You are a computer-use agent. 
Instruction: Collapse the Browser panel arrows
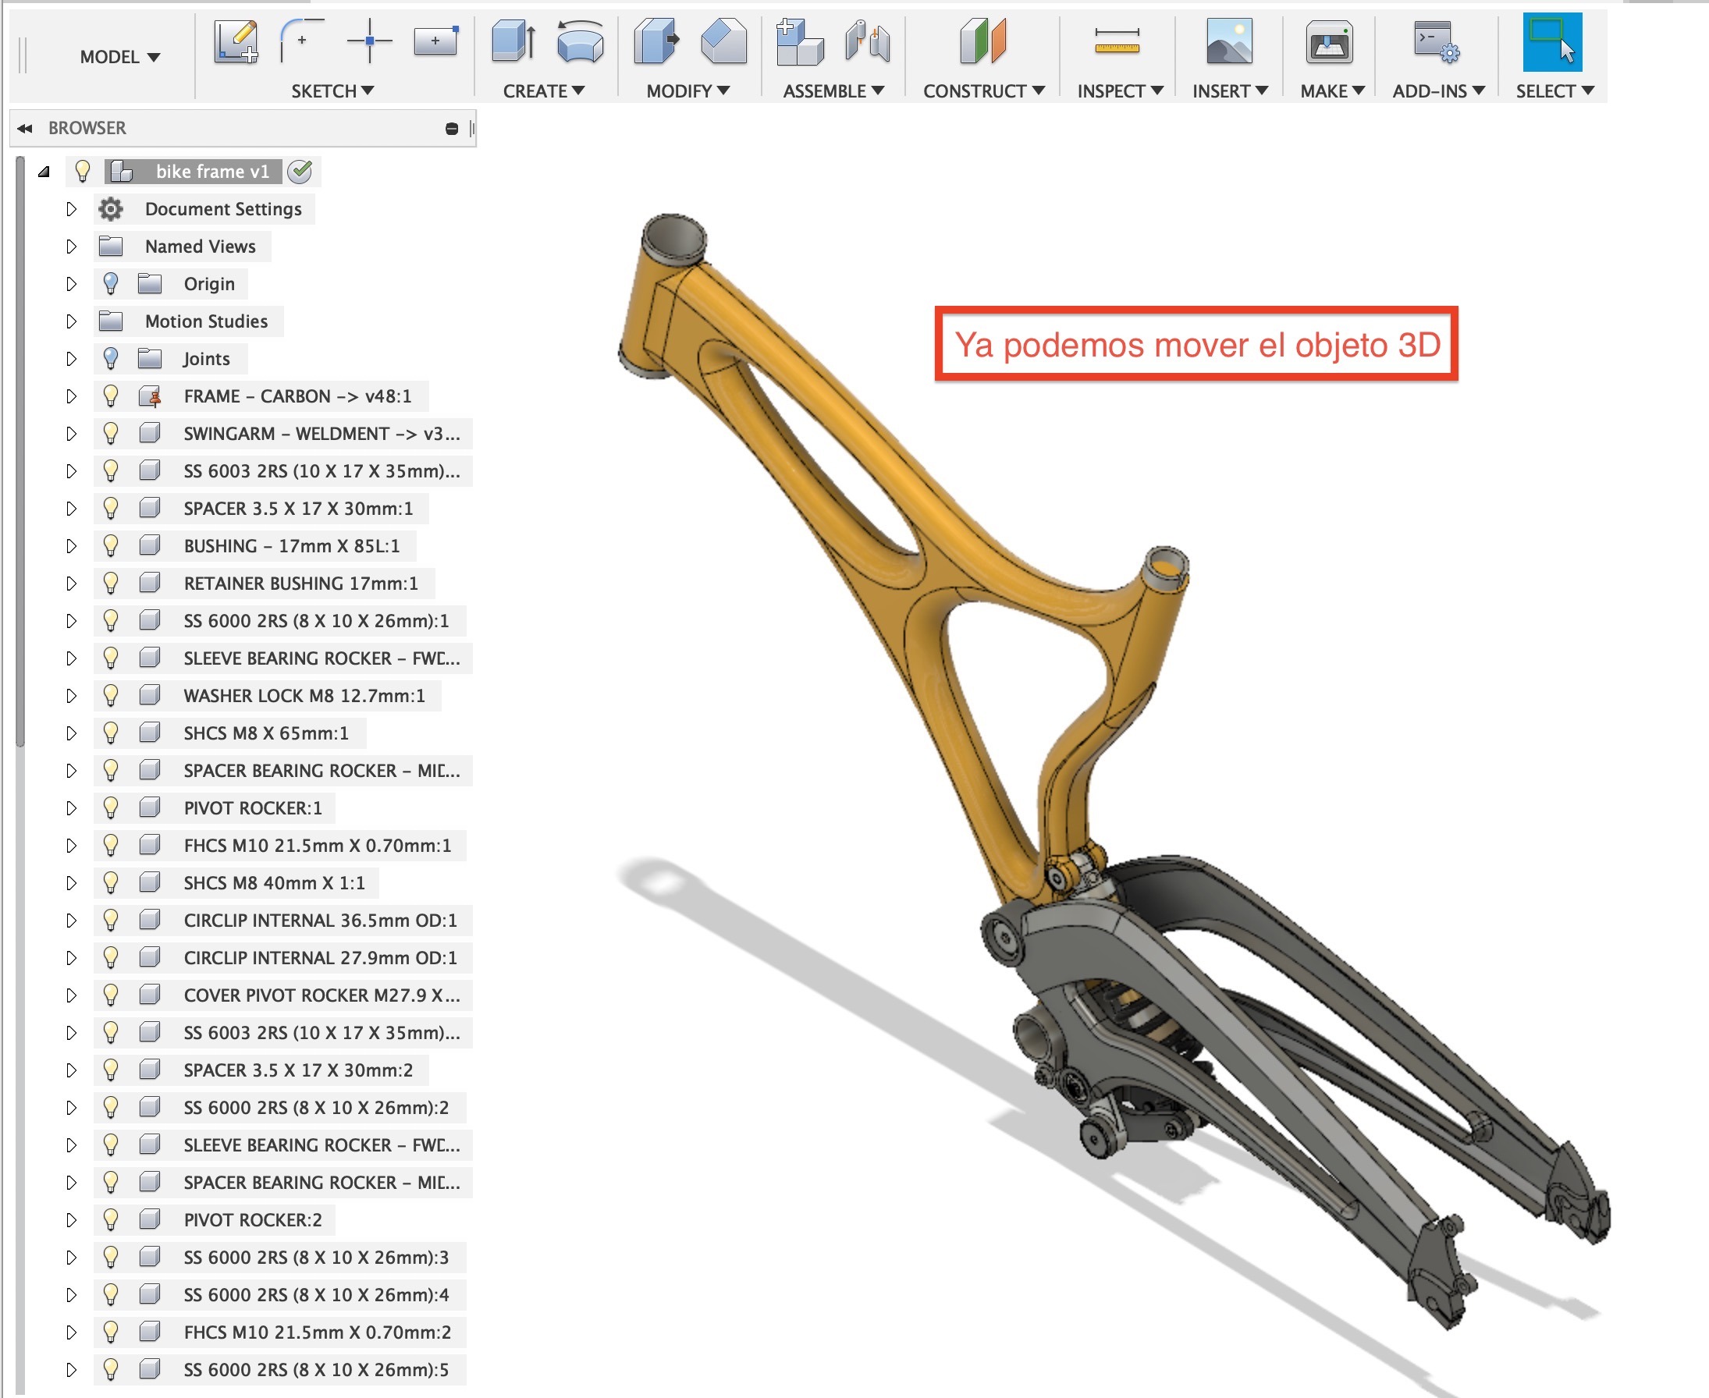[25, 128]
